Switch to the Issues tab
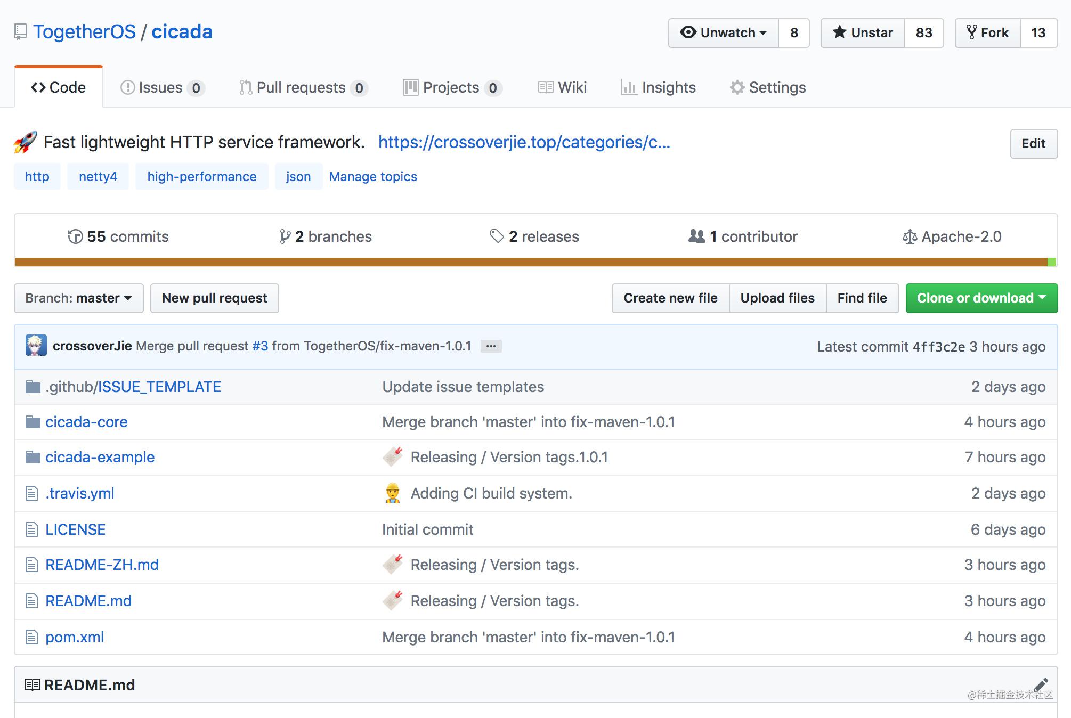The height and width of the screenshot is (718, 1071). (161, 87)
